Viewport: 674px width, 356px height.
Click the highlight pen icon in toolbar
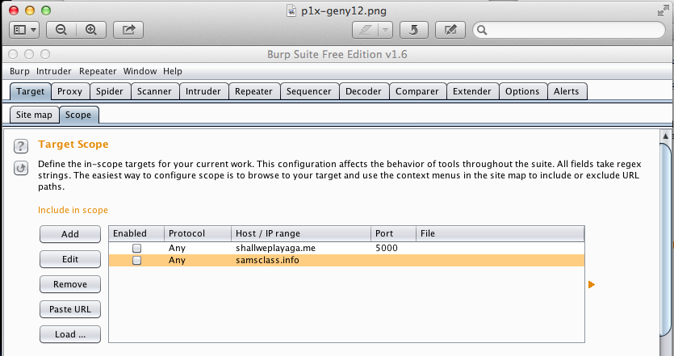(365, 30)
